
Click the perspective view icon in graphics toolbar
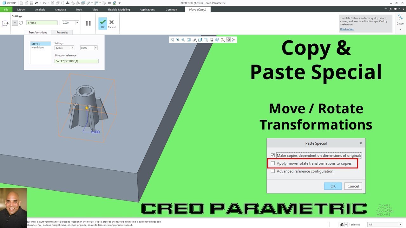[217, 40]
